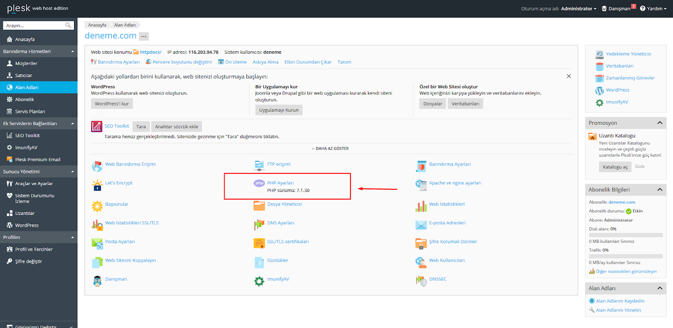Click ImunifyAV icon in the main list

[x=259, y=281]
